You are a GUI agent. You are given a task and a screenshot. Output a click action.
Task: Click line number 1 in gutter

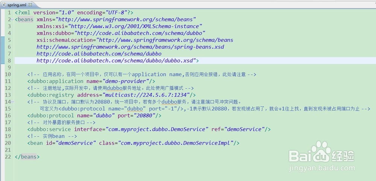click(x=9, y=12)
